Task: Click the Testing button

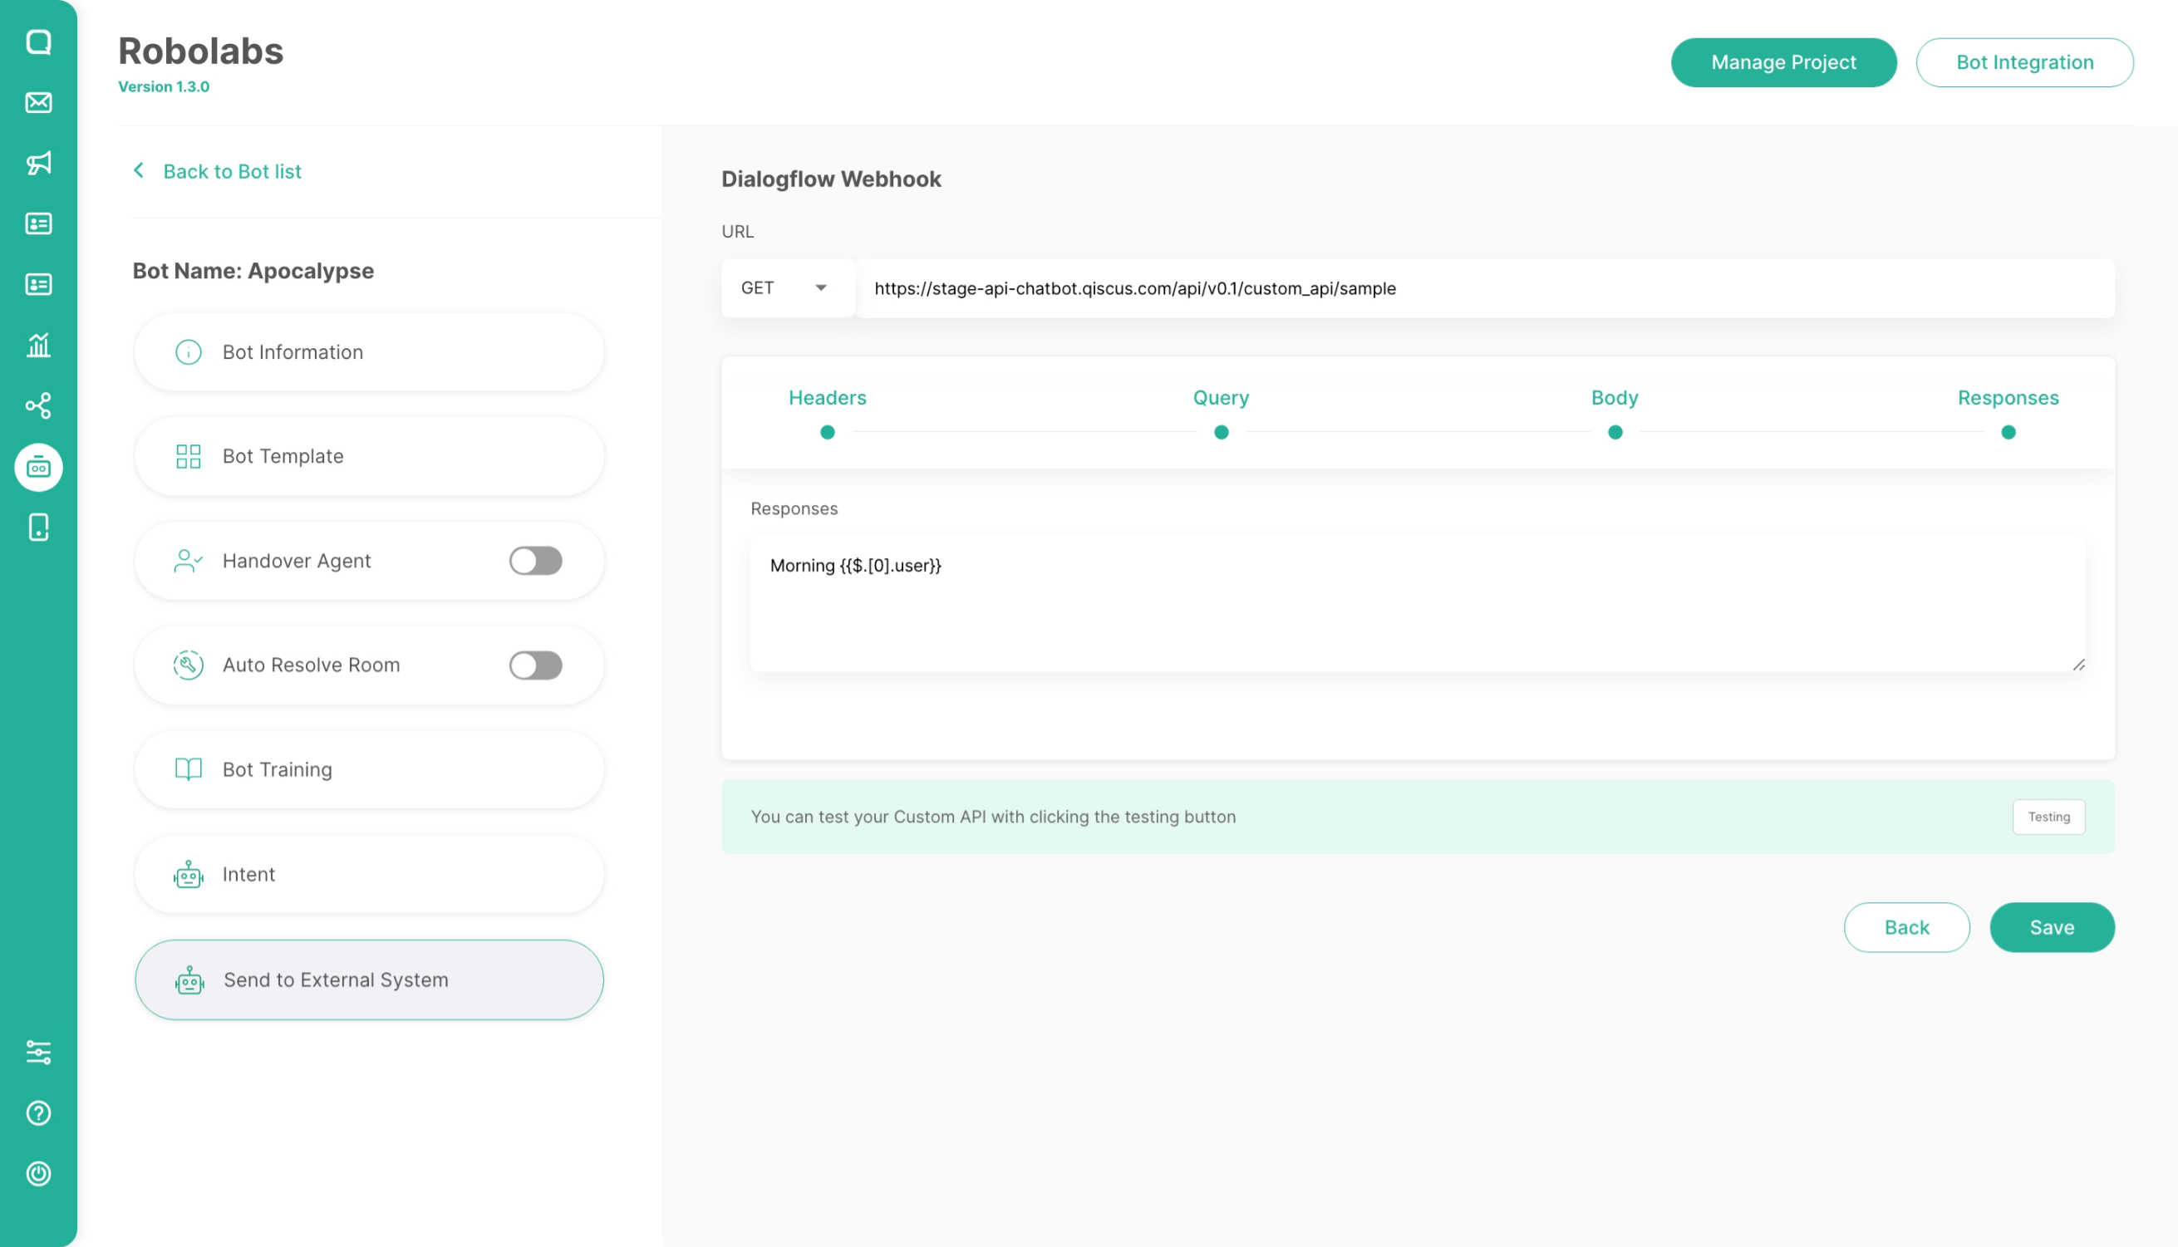Action: 2048,817
